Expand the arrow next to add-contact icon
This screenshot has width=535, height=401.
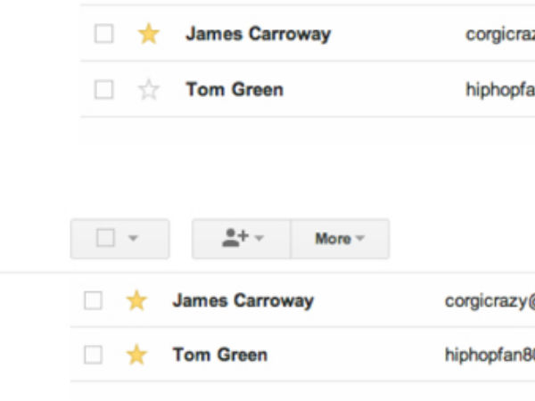[x=259, y=239]
